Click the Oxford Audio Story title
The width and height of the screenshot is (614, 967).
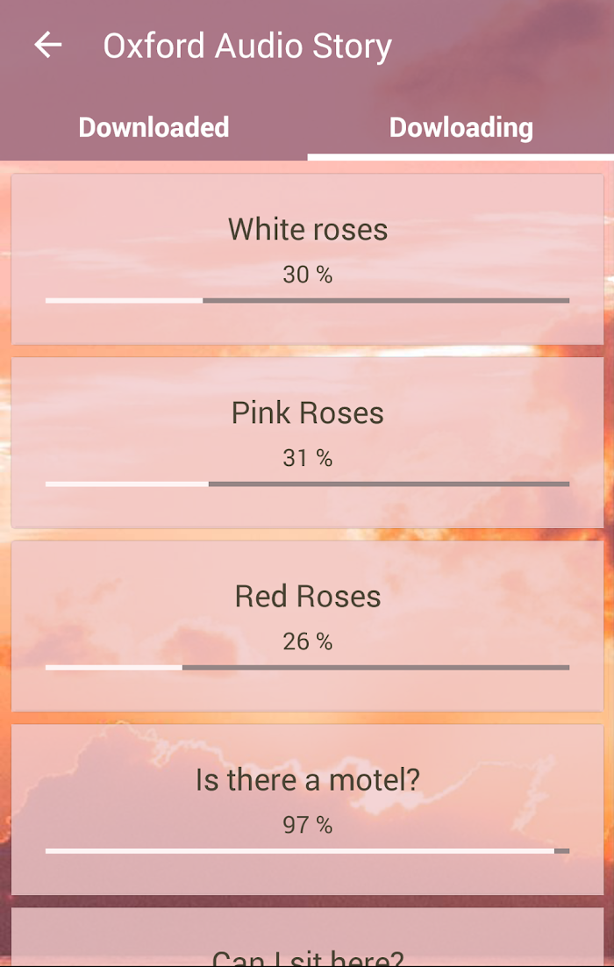pyautogui.click(x=247, y=47)
